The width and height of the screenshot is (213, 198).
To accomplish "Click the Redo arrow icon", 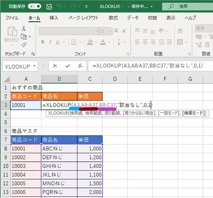I will [73, 6].
